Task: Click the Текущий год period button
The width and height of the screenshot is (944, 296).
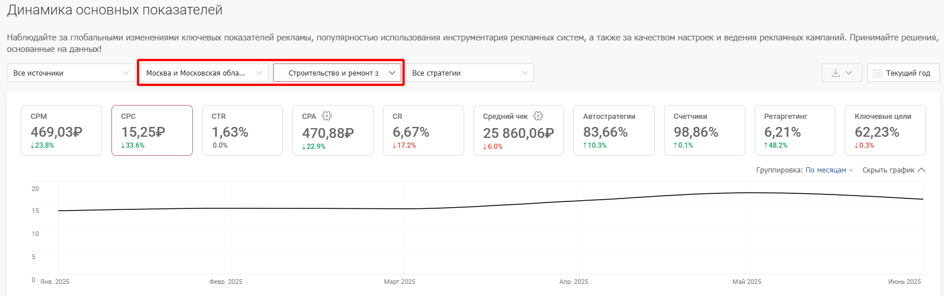Action: pyautogui.click(x=904, y=73)
